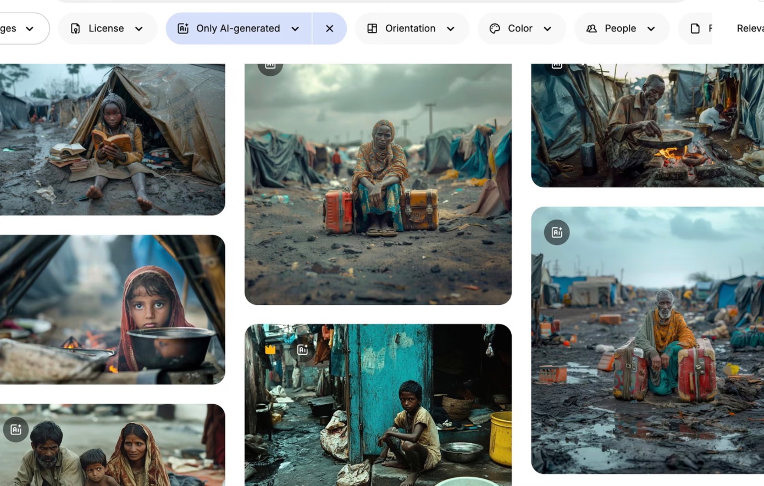Open the girl reading a book image
764x486 pixels.
112,139
